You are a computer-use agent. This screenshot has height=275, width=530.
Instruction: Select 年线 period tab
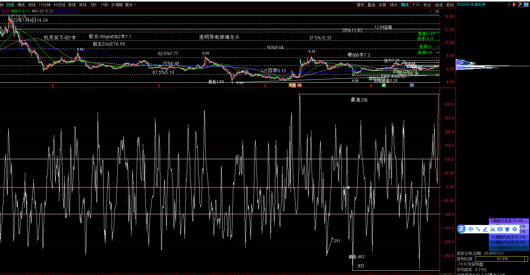point(83,5)
